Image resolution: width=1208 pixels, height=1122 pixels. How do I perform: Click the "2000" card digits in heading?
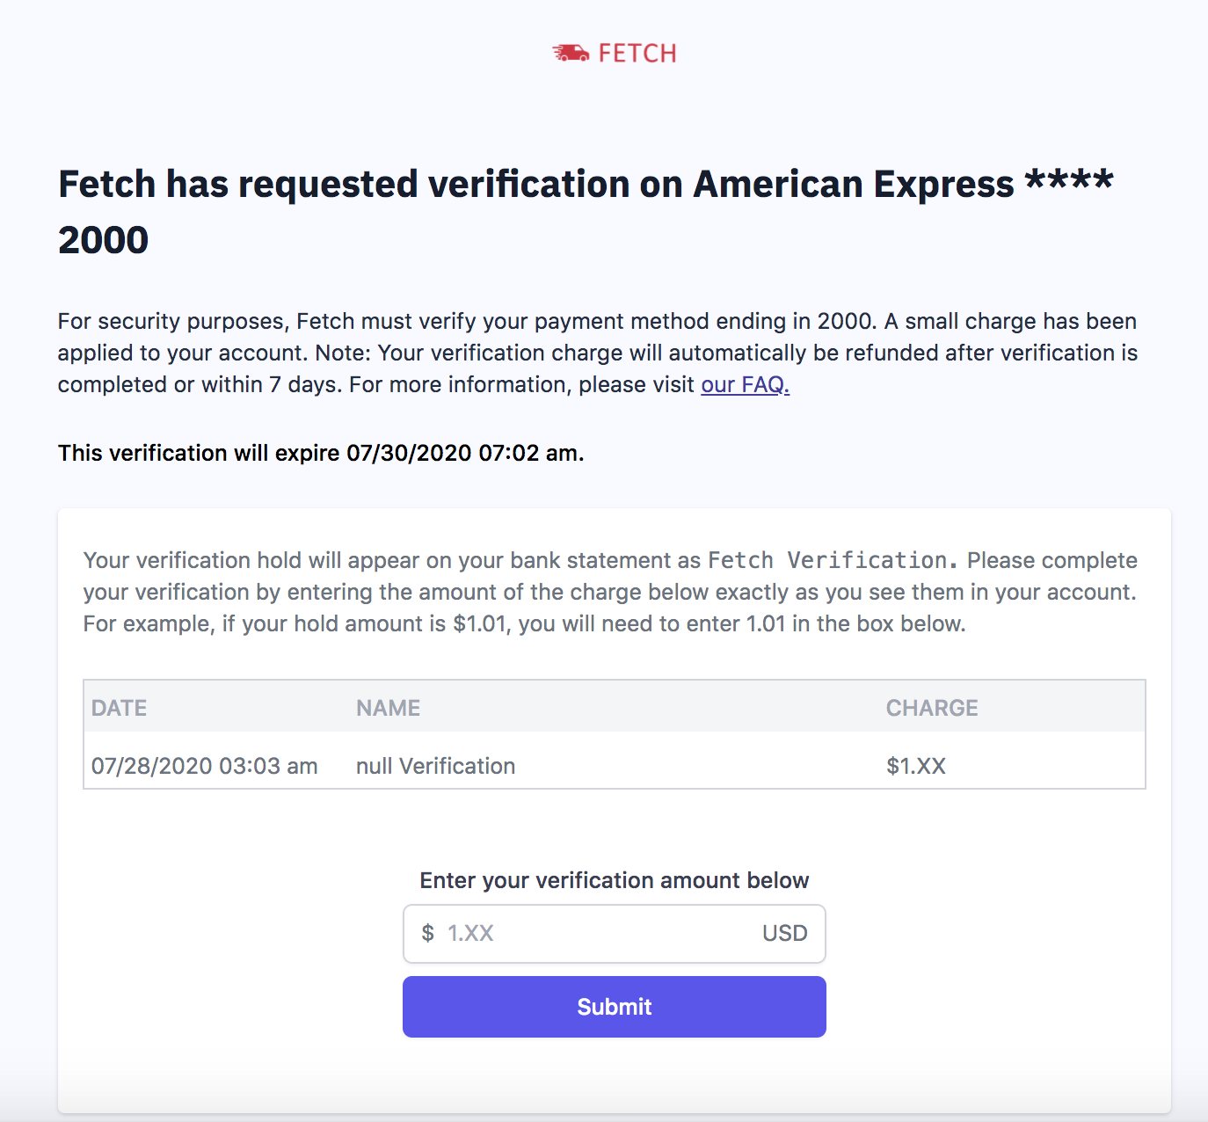(103, 240)
